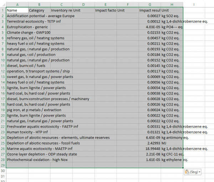Click the 'Category' header cell
The image size is (214, 182).
tap(39, 10)
